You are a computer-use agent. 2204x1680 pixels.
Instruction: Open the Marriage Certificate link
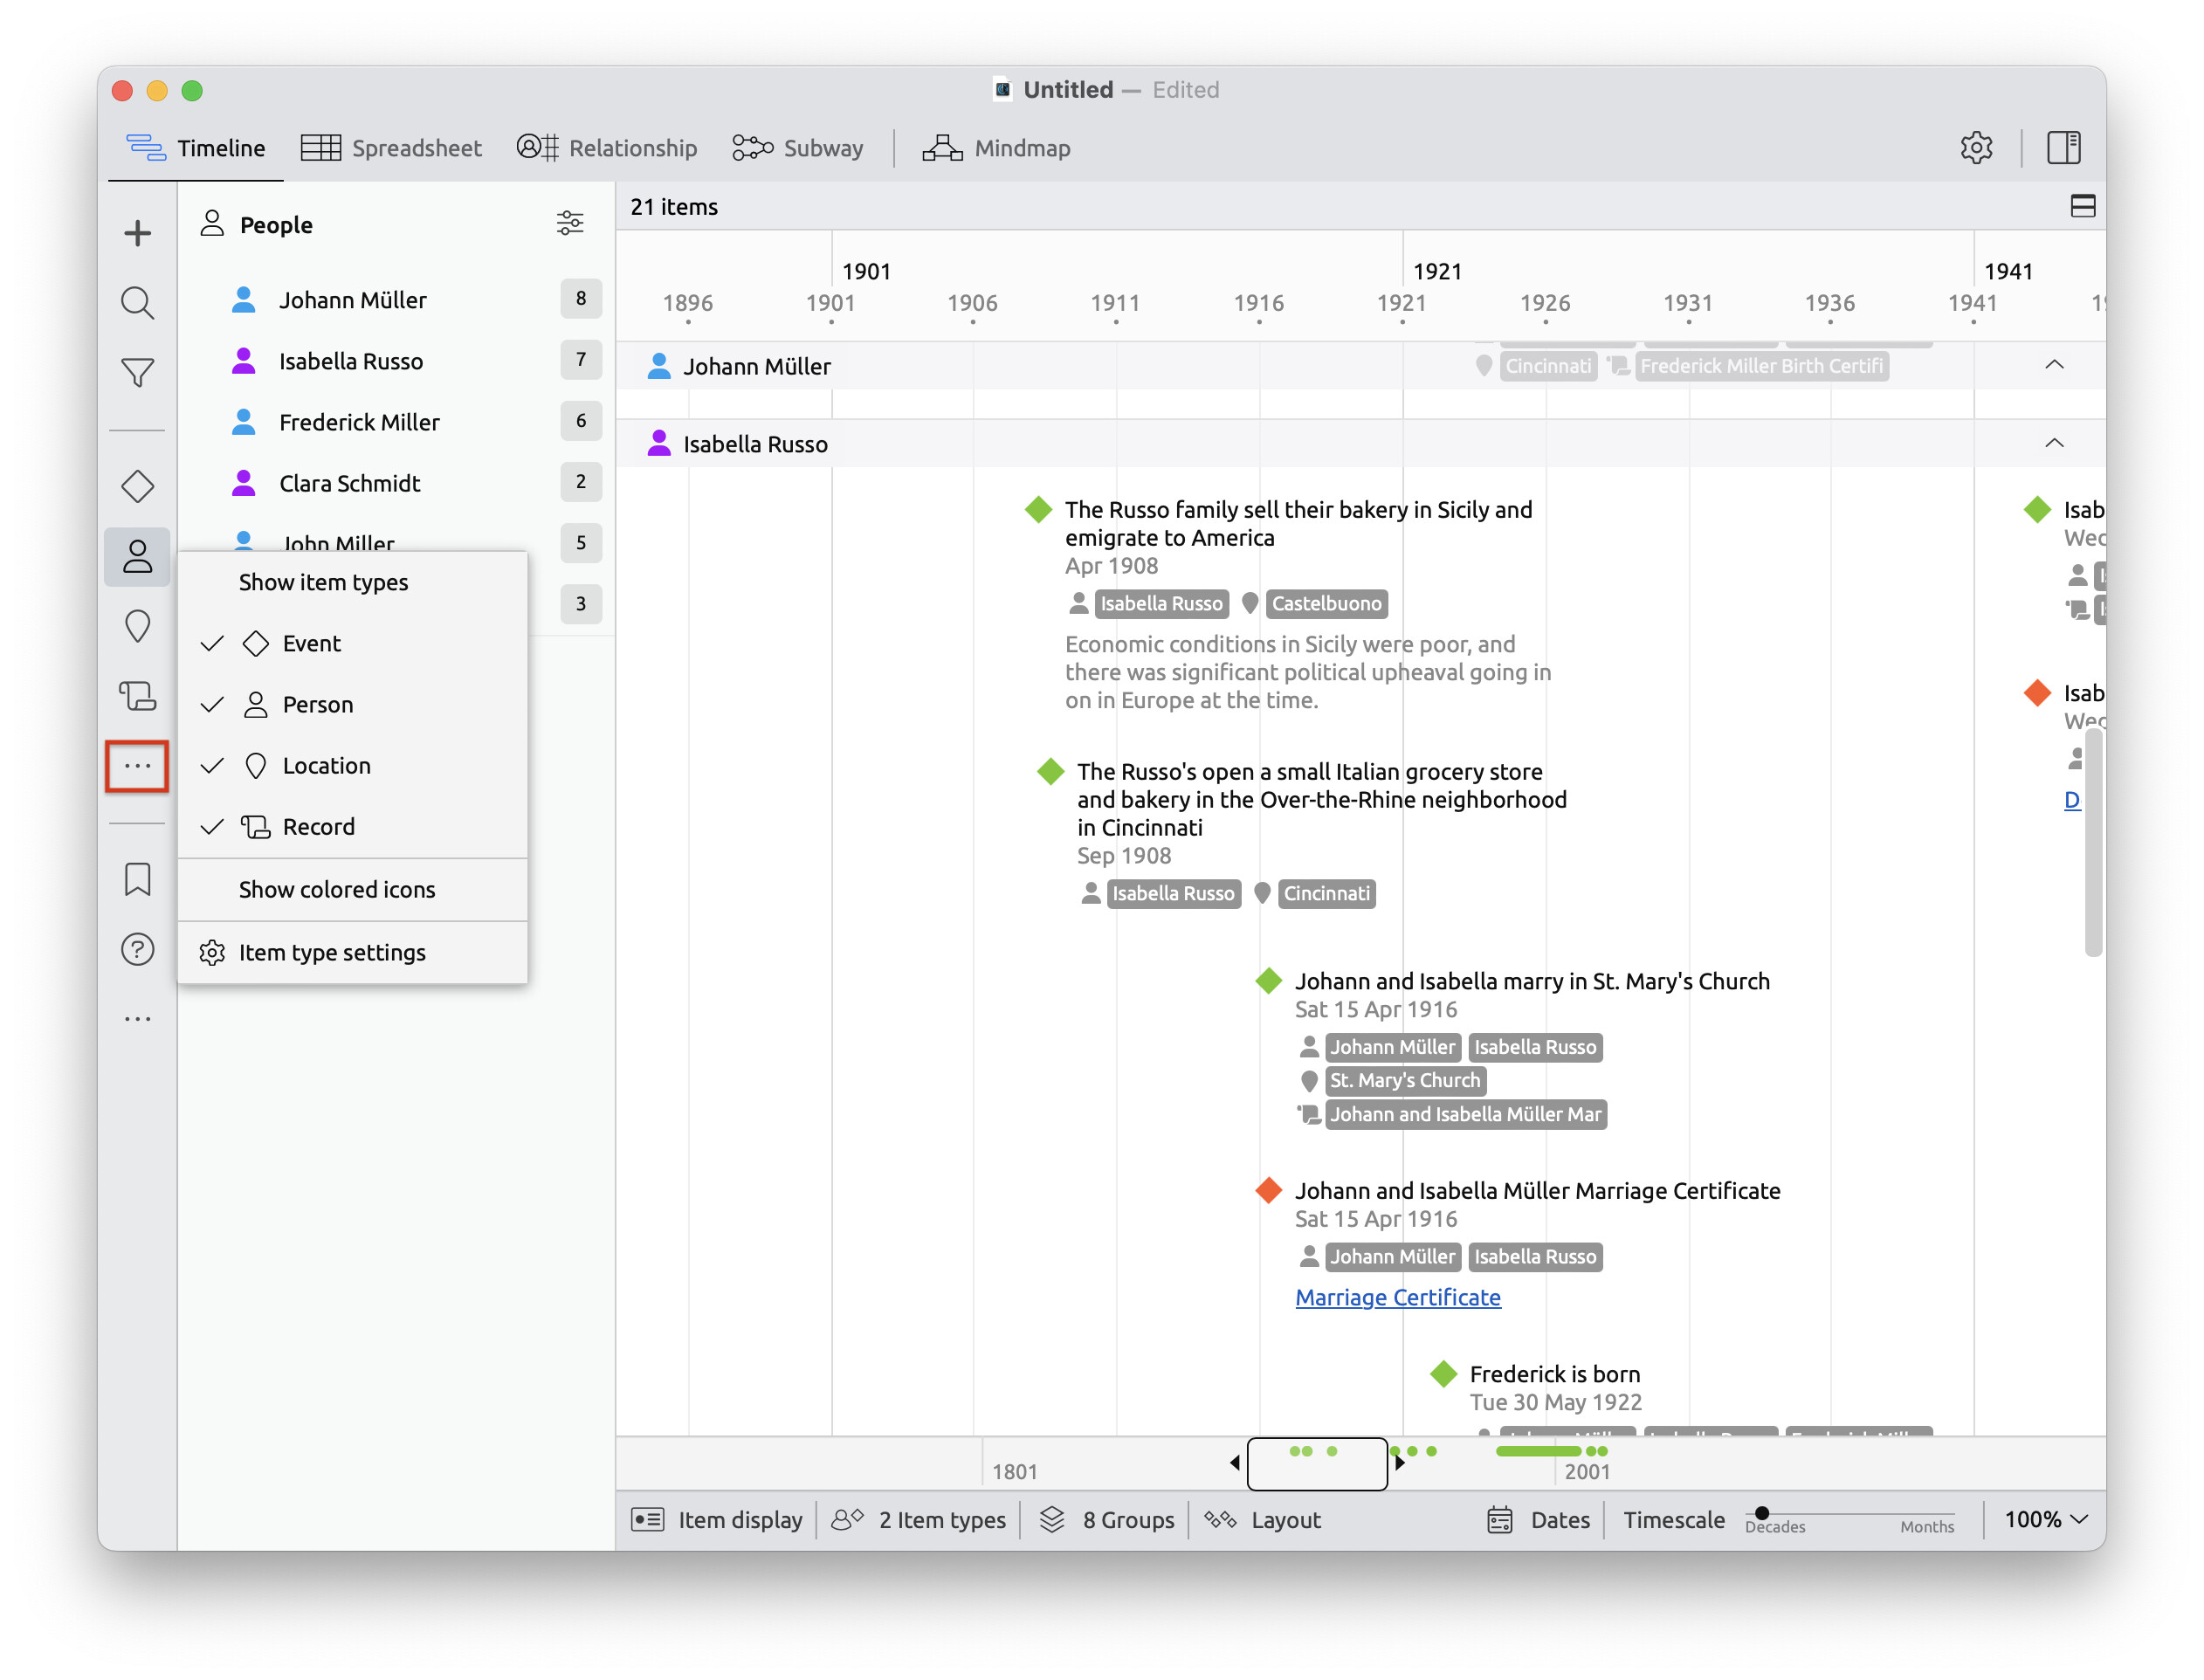pyautogui.click(x=1397, y=1297)
